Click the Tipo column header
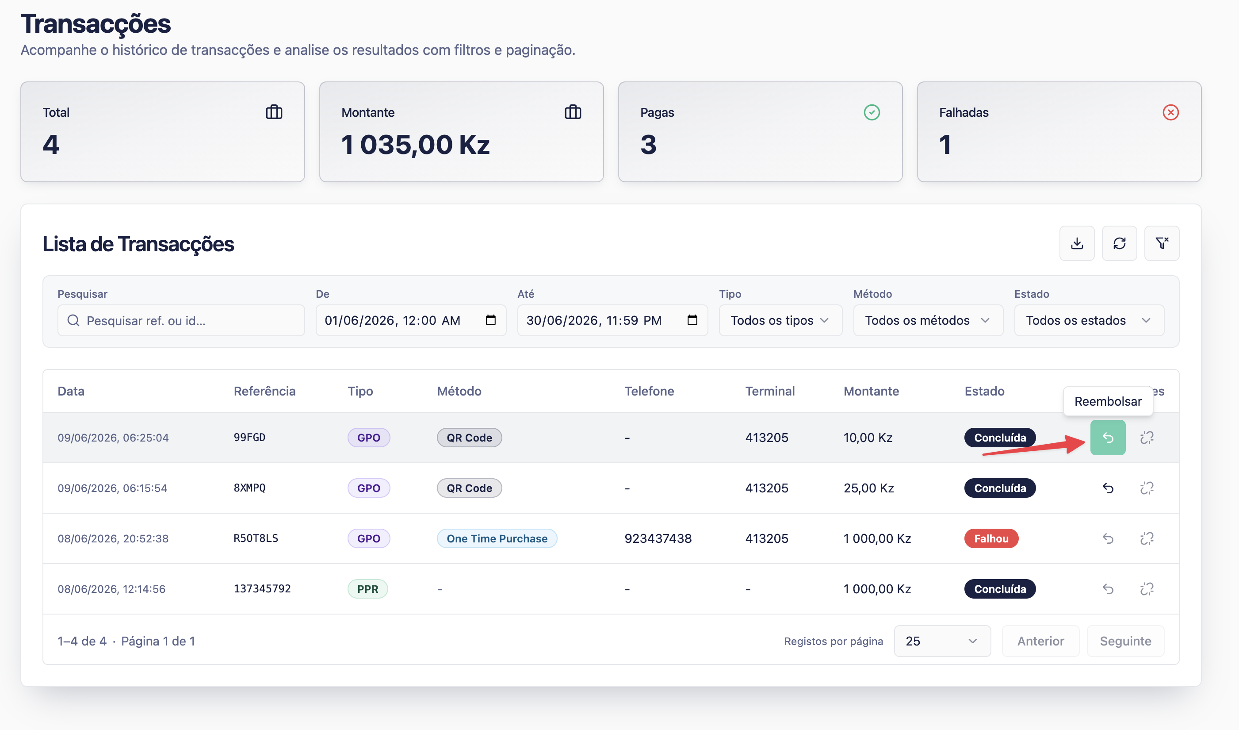Image resolution: width=1239 pixels, height=730 pixels. click(360, 391)
